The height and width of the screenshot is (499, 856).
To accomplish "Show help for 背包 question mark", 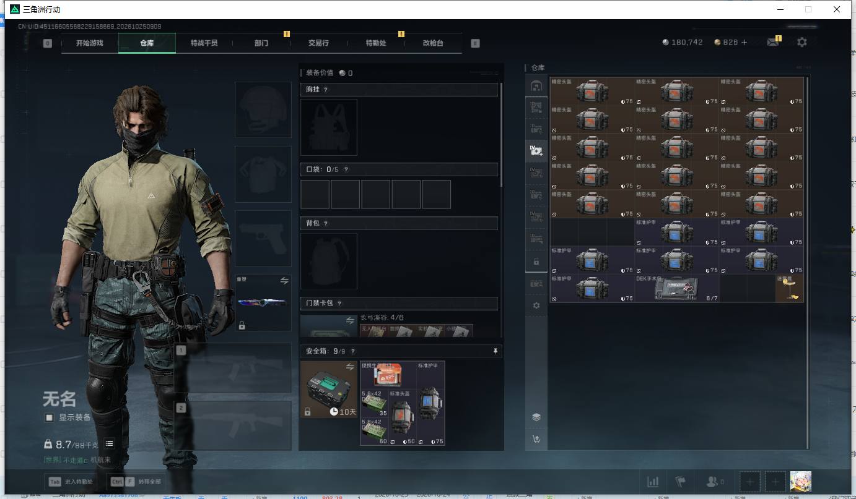I will point(326,223).
